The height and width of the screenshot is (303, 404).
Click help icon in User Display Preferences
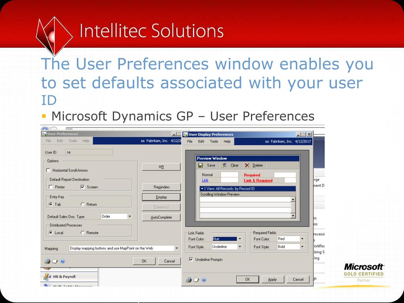[204, 280]
